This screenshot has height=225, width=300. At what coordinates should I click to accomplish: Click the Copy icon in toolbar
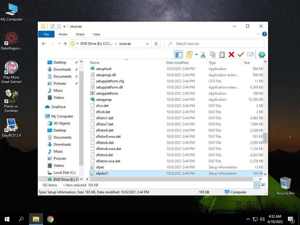point(213,55)
